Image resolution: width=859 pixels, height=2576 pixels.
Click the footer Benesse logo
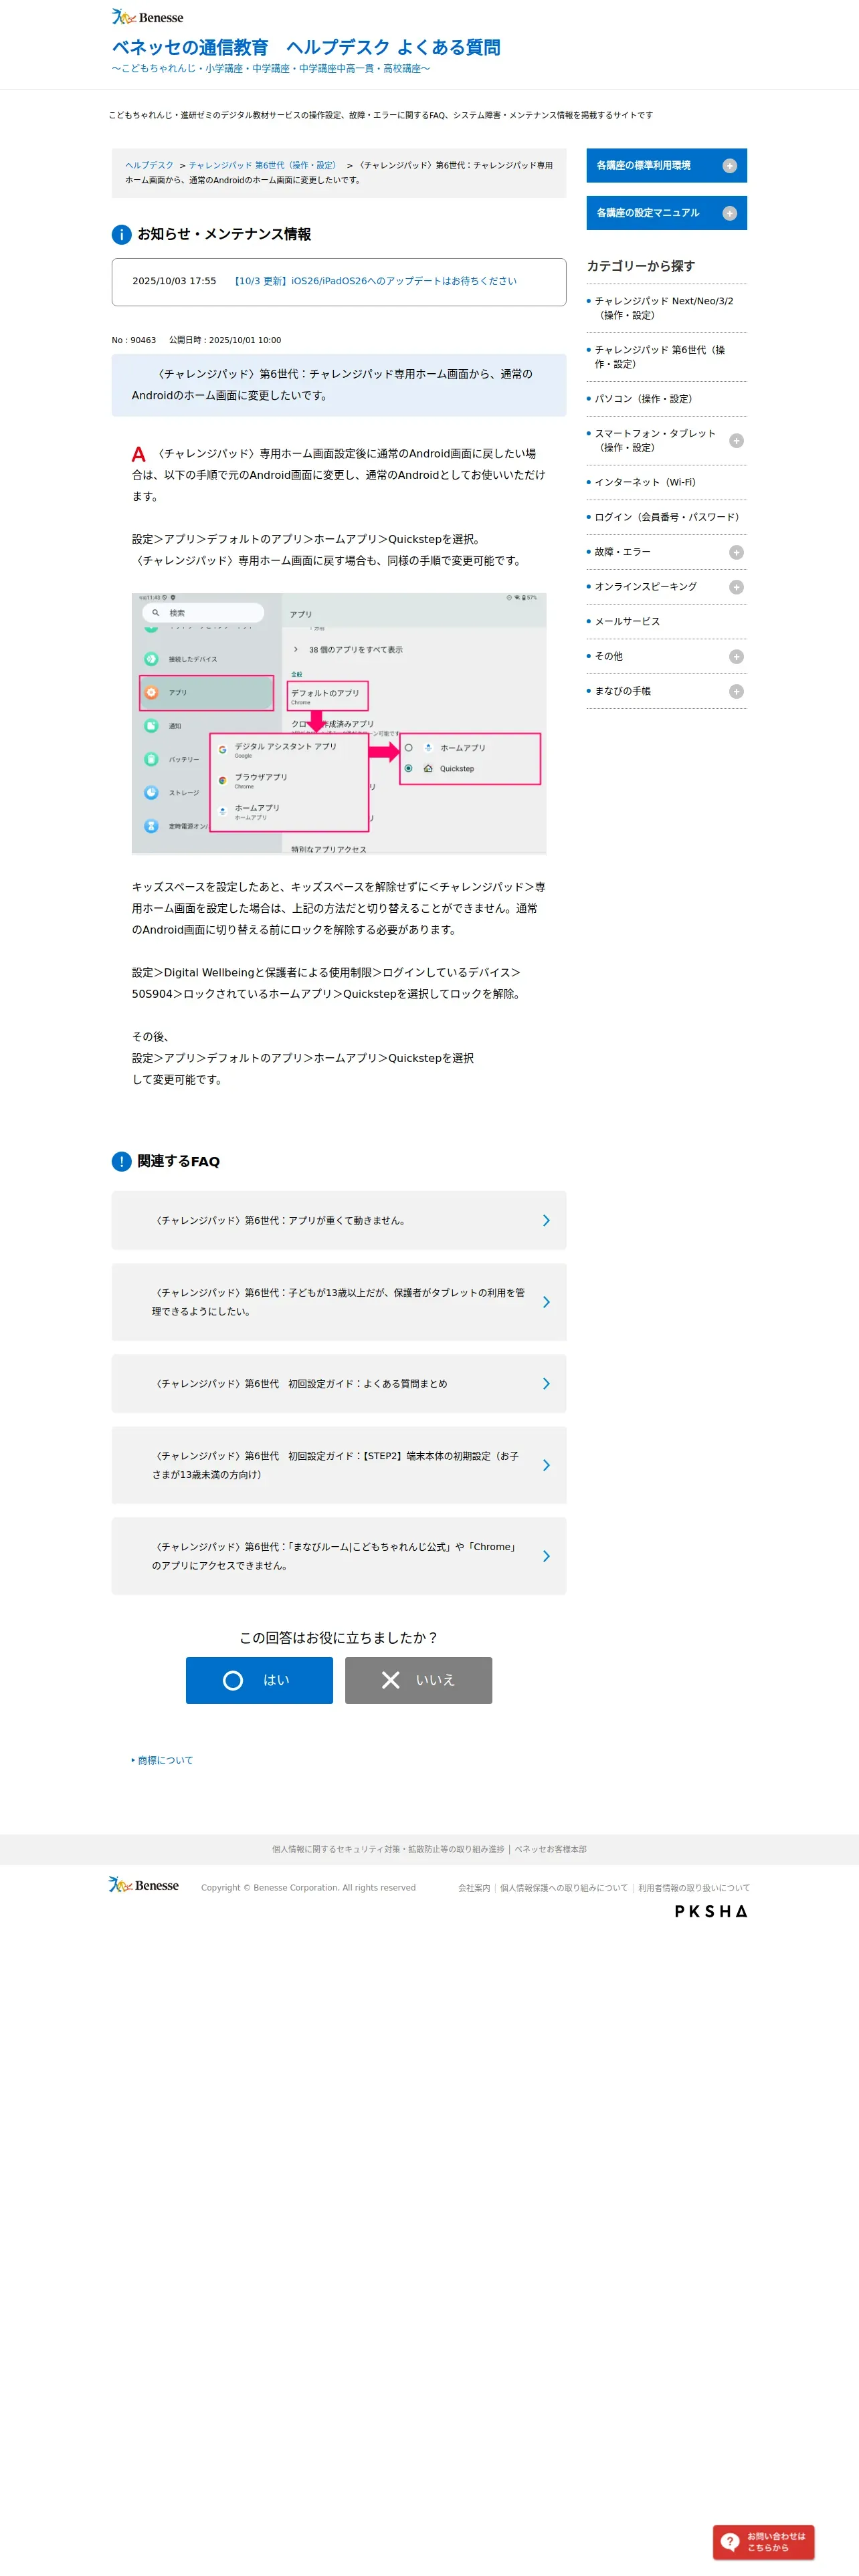(144, 1885)
